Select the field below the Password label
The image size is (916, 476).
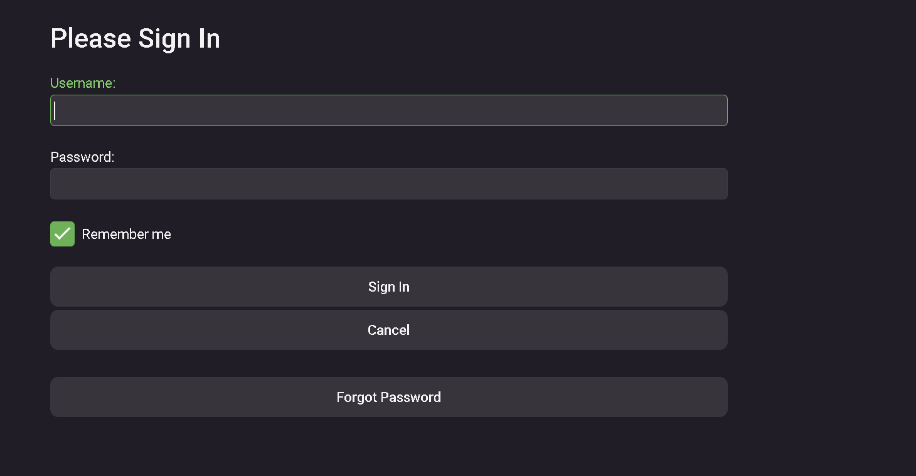click(x=388, y=184)
